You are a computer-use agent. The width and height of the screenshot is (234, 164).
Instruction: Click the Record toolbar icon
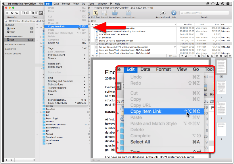[104, 13]
